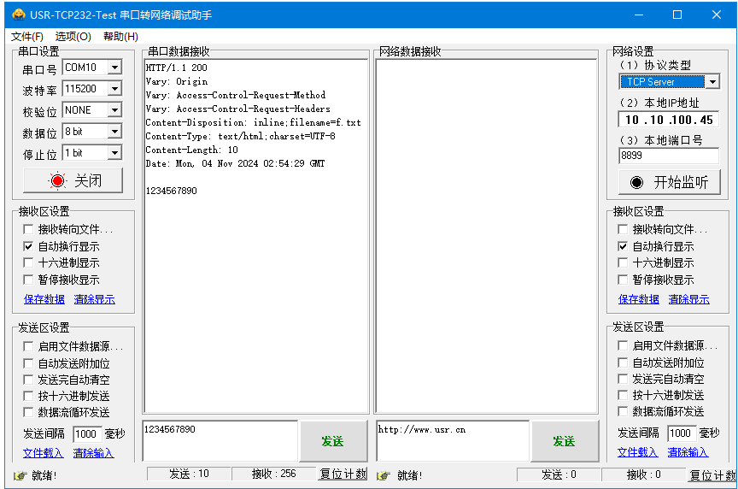738x489 pixels.
Task: Click serial 保存数据 link
Action: 44,299
